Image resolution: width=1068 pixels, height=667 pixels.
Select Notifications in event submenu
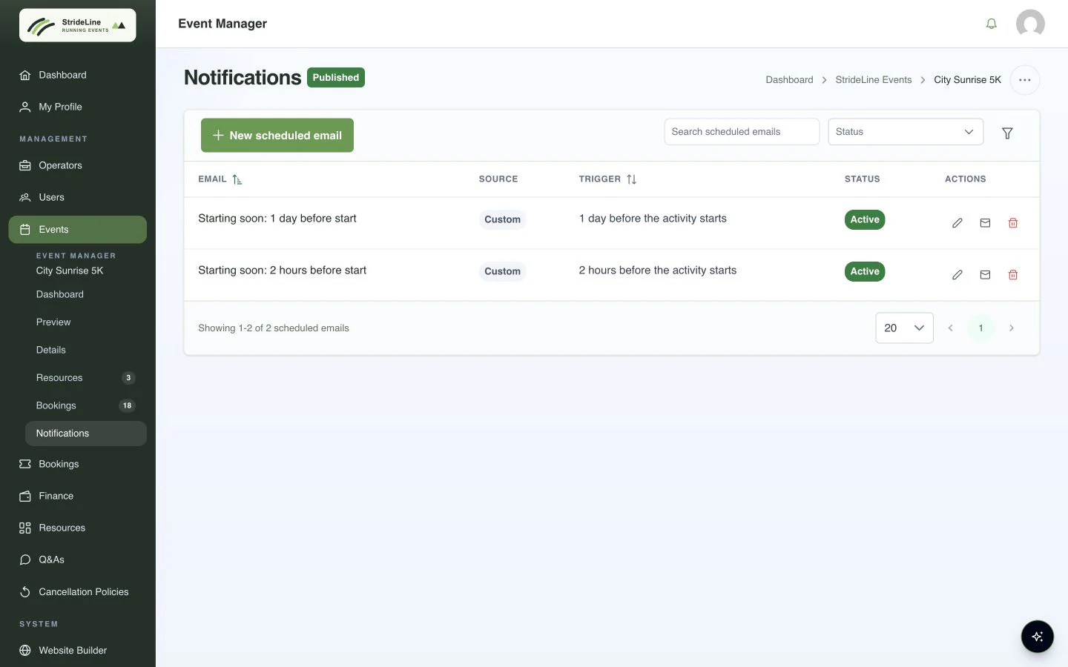tap(85, 434)
